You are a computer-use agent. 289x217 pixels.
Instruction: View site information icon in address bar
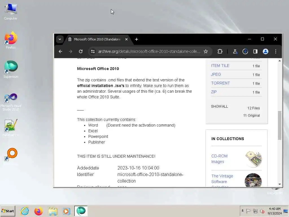(x=93, y=51)
